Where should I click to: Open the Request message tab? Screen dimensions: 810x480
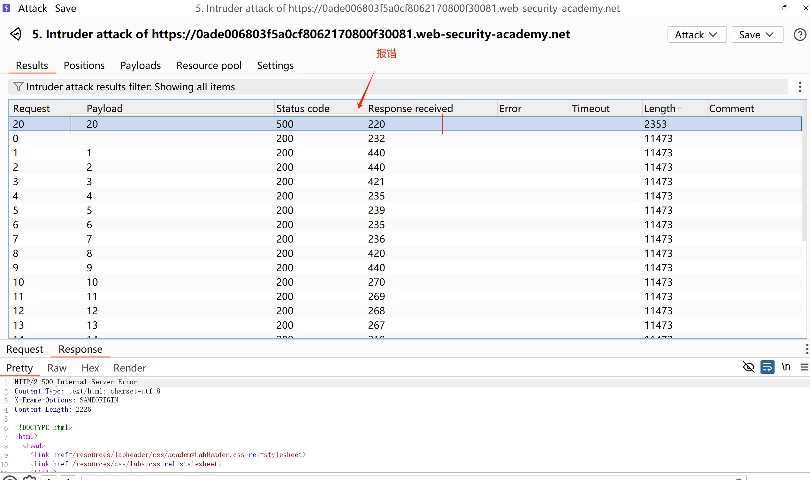pos(25,349)
